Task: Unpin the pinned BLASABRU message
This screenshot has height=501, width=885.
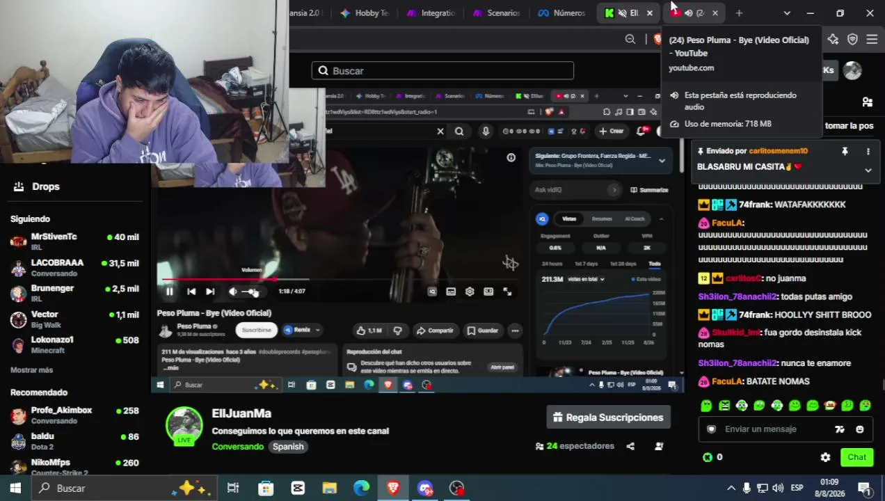Action: [x=845, y=151]
